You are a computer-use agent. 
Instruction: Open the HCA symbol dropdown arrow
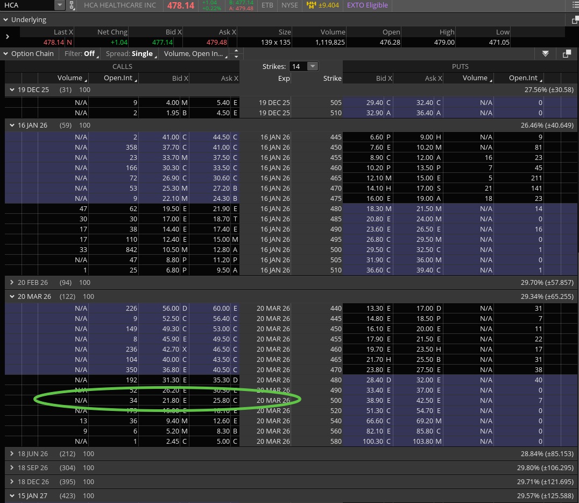click(x=59, y=5)
